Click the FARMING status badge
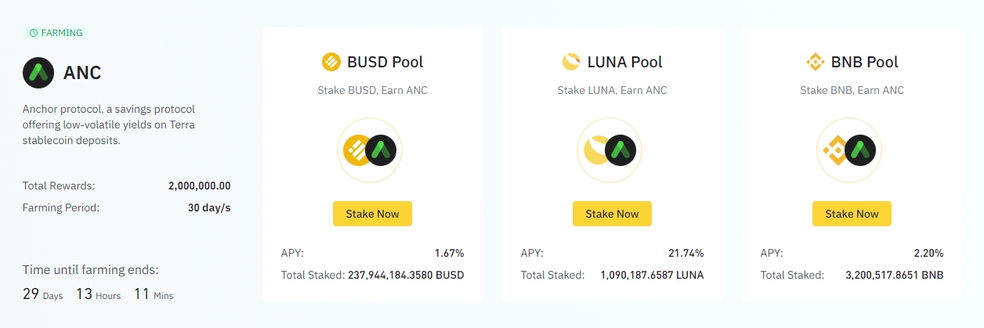The image size is (984, 328). [56, 33]
